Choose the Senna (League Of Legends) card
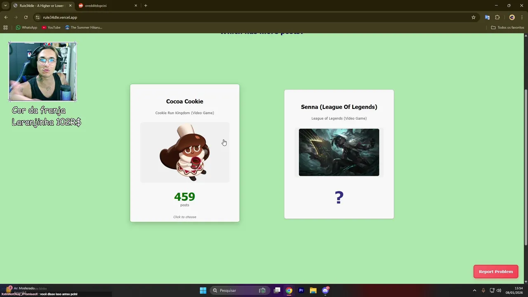The width and height of the screenshot is (528, 297). click(x=339, y=154)
